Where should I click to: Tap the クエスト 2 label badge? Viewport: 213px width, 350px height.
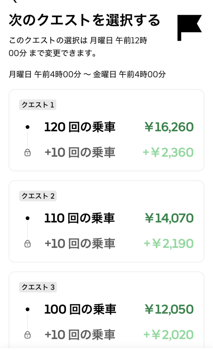38,196
